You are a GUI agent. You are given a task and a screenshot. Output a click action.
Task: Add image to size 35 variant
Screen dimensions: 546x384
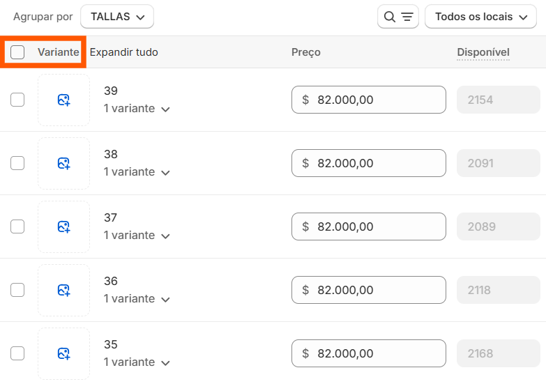click(63, 353)
